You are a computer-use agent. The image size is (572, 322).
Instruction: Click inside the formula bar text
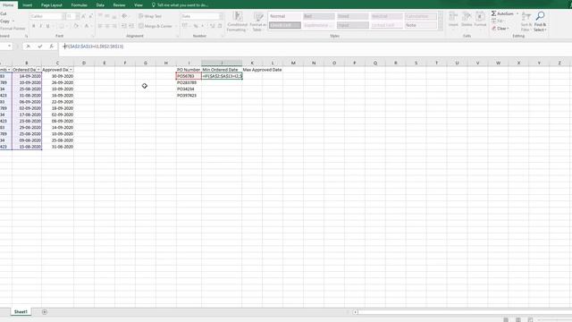point(93,47)
